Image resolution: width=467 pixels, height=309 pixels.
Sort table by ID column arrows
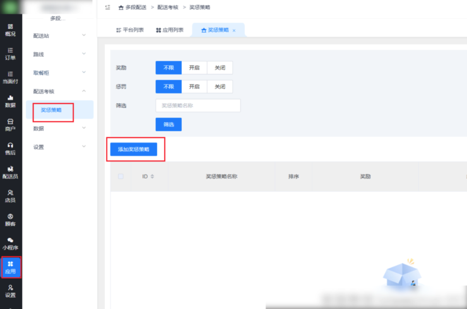[x=151, y=177]
